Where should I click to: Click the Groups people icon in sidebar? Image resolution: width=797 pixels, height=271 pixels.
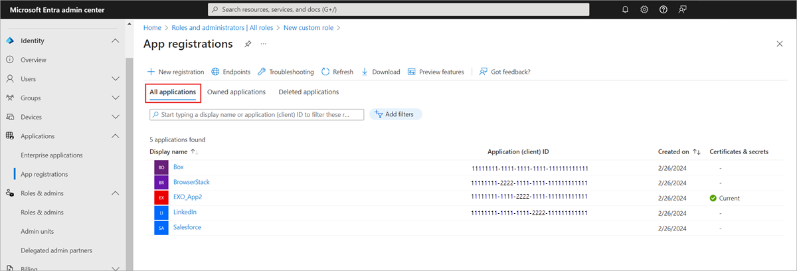coord(10,98)
